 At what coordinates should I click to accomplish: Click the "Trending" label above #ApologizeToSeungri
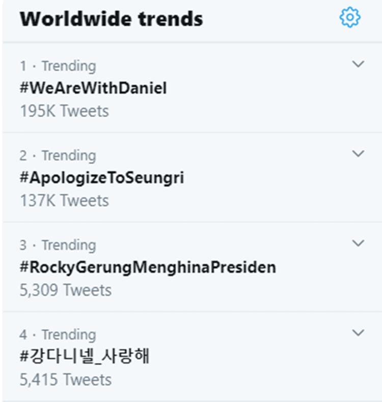[x=69, y=155]
